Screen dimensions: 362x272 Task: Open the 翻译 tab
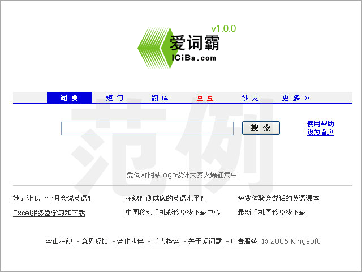tap(160, 98)
